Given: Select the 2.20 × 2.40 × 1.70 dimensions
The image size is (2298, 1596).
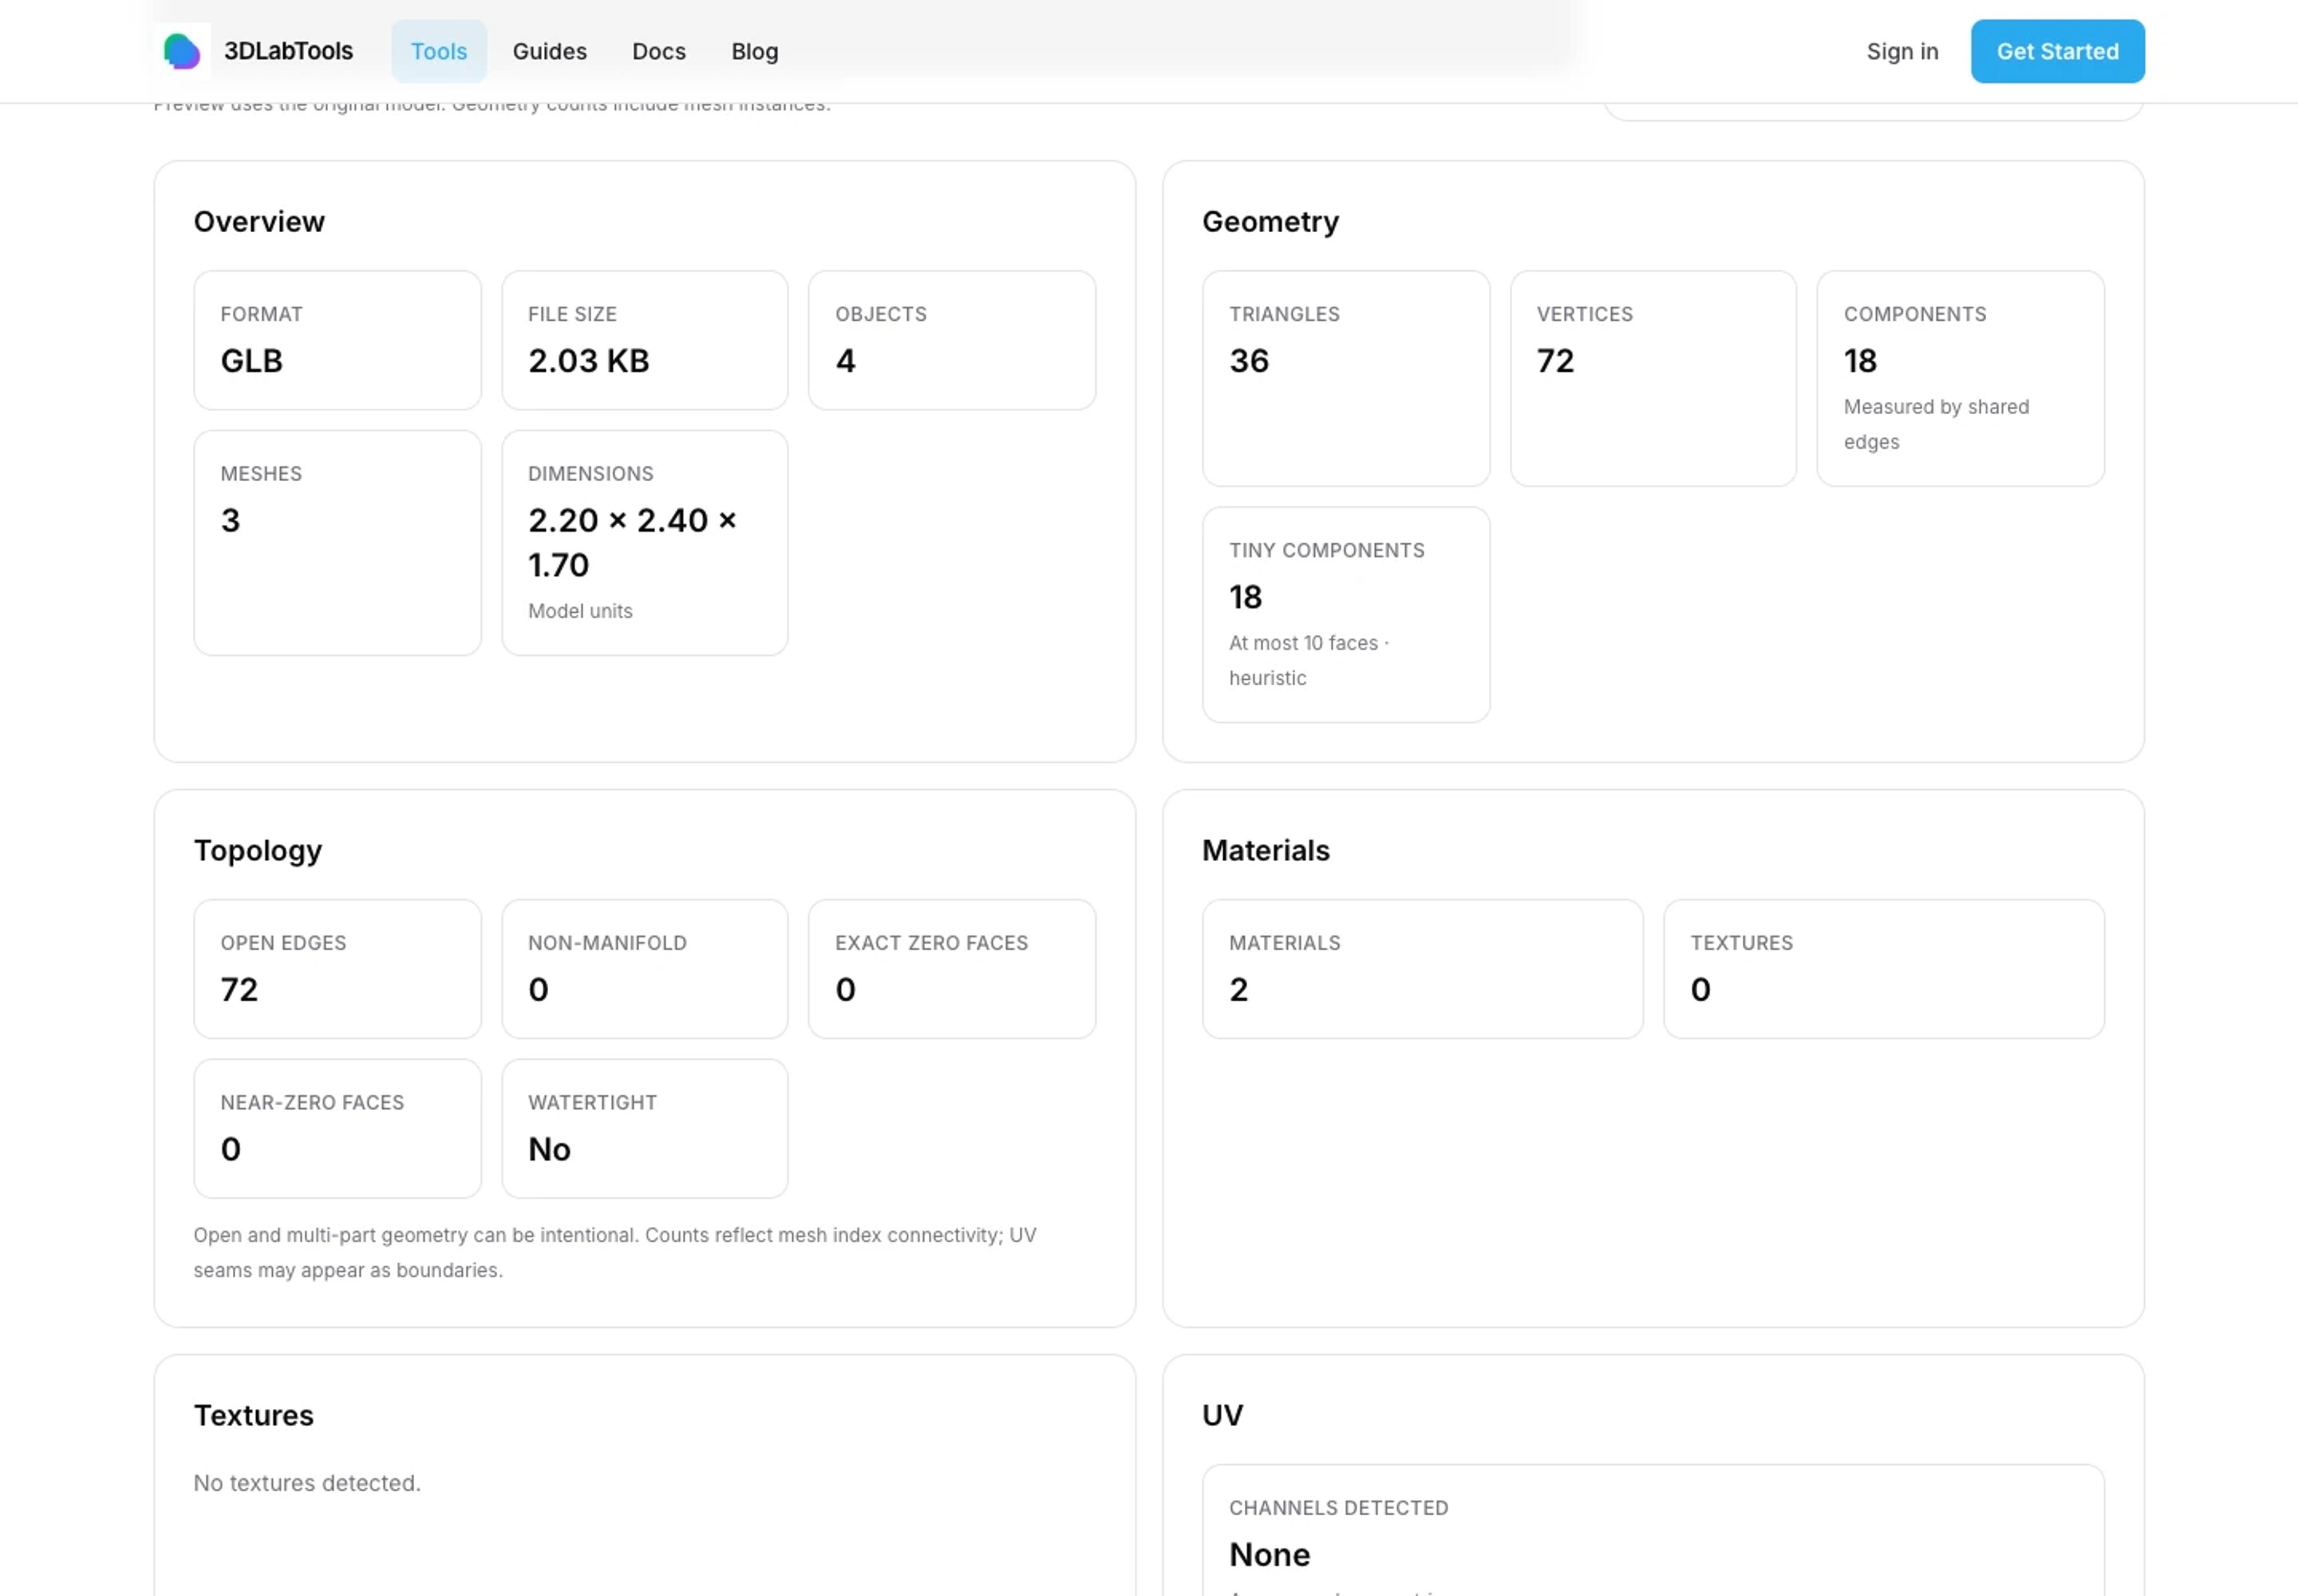Looking at the screenshot, I should pos(632,543).
